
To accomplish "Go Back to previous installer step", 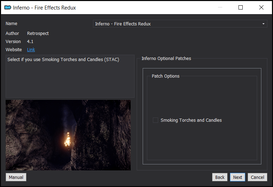I will [220, 177].
